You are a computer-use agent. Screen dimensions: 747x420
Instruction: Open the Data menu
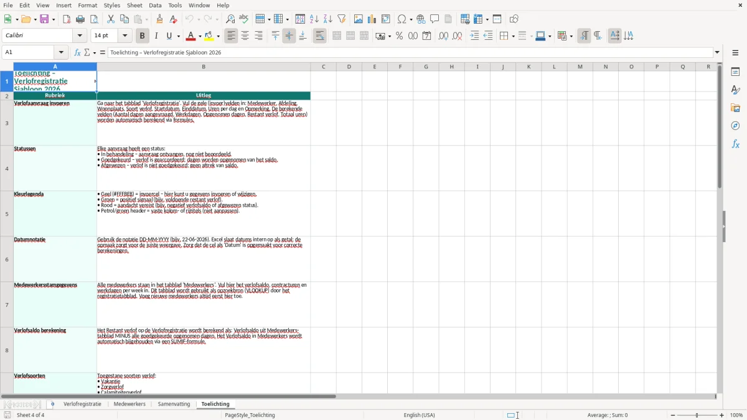(x=155, y=5)
